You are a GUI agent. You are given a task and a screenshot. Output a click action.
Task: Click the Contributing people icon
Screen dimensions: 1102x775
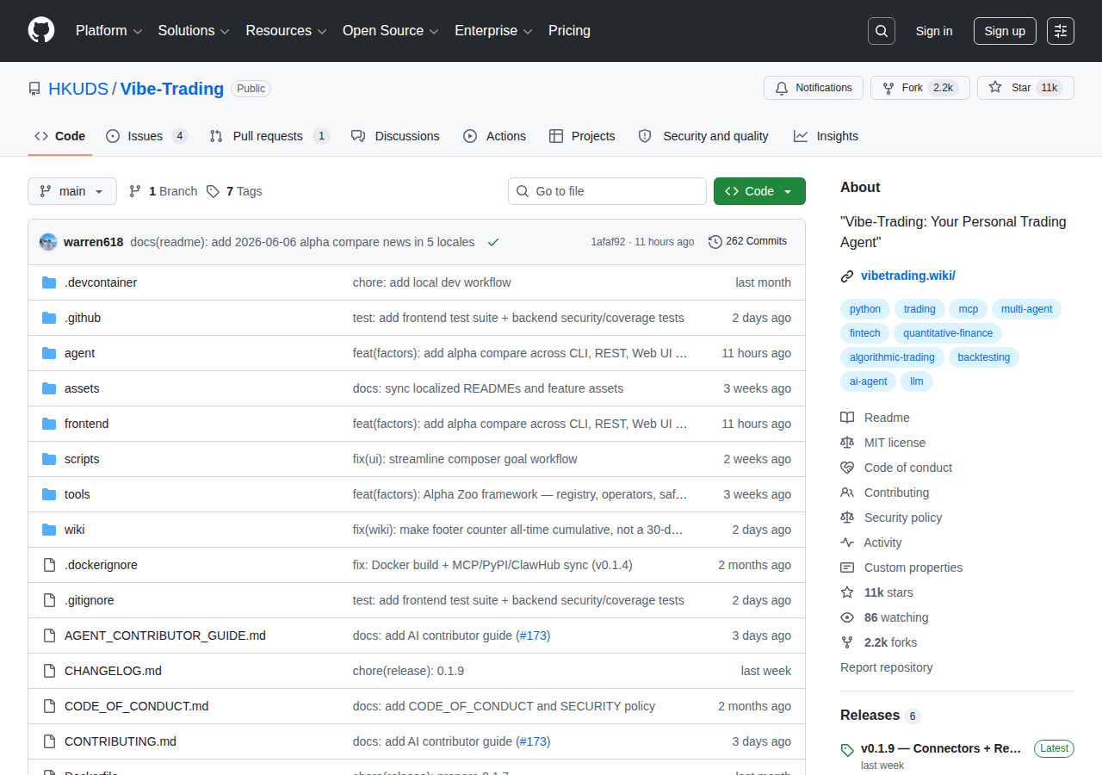click(847, 493)
